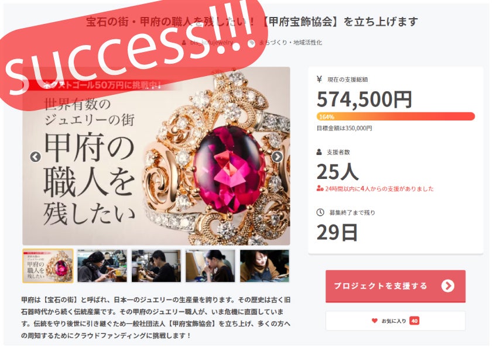Click the プロジェクトを支援する button
This screenshot has width=493, height=348.
coord(396,286)
